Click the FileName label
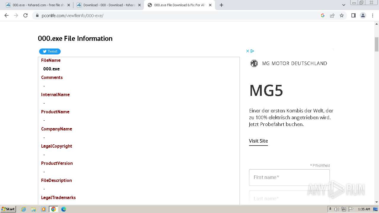 (51, 60)
